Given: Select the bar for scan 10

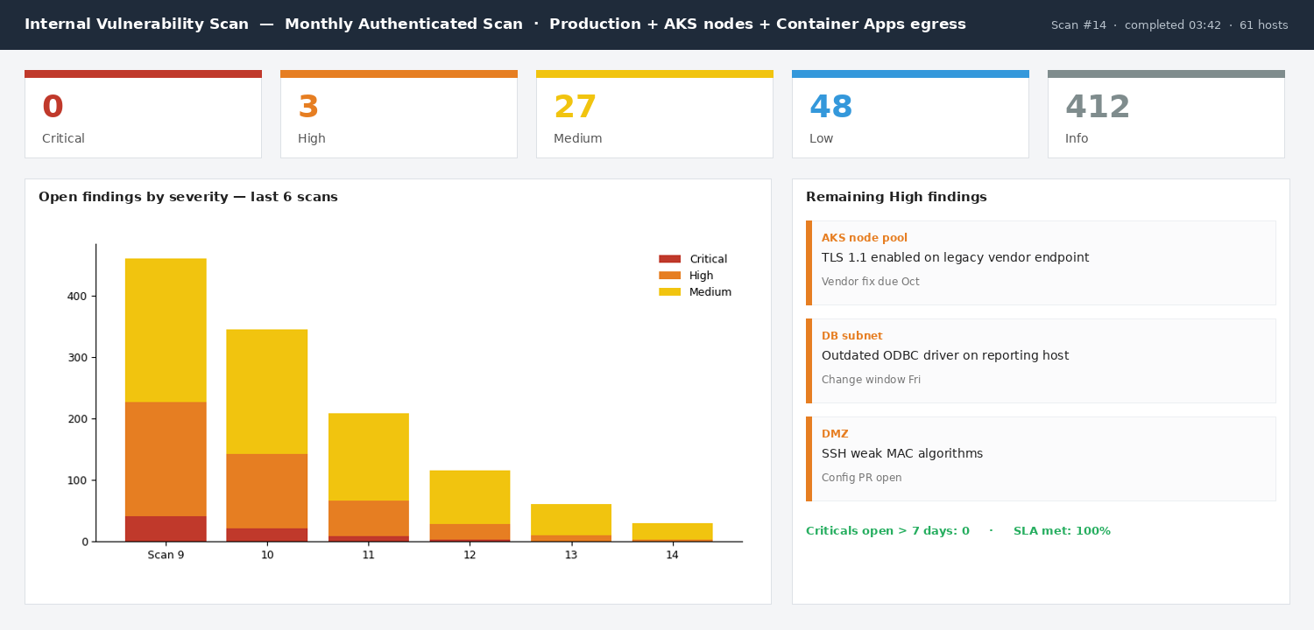Looking at the screenshot, I should tap(267, 436).
